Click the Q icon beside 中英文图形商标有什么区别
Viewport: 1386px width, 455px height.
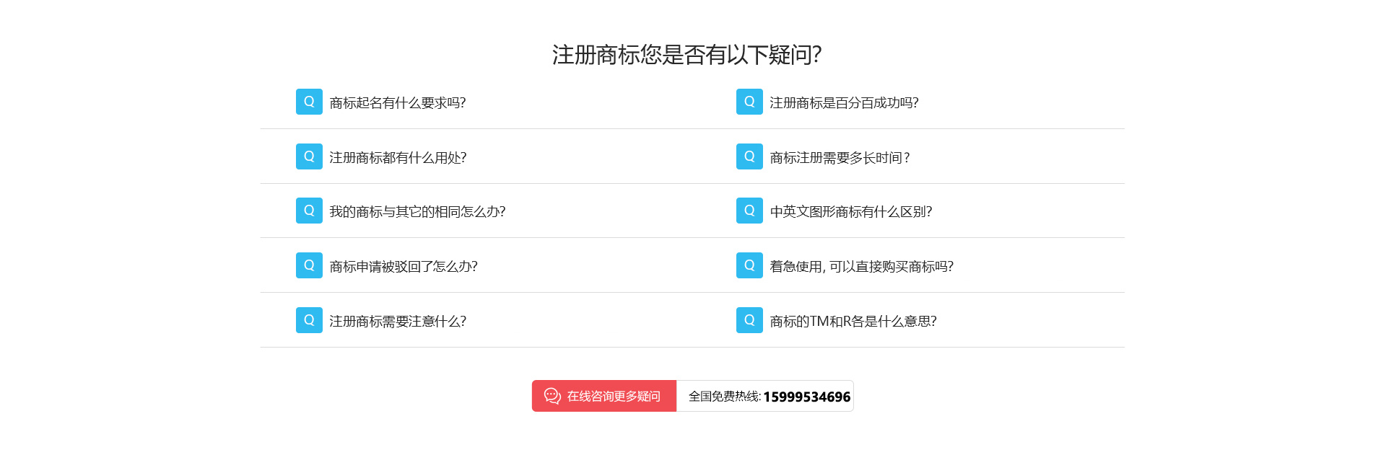tap(749, 211)
